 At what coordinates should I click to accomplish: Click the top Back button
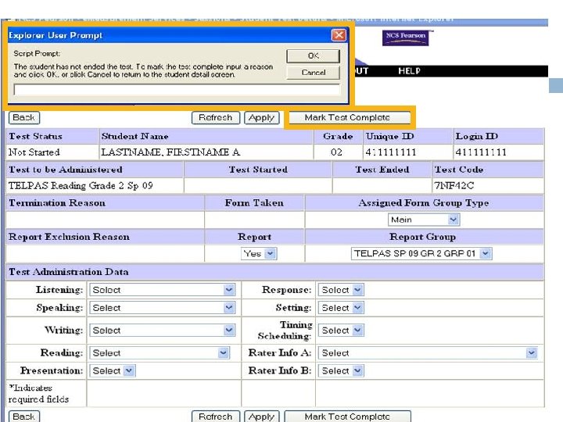coord(23,118)
